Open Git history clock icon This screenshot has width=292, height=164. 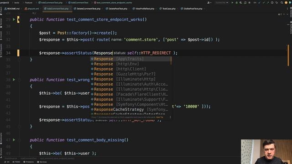(272, 3)
